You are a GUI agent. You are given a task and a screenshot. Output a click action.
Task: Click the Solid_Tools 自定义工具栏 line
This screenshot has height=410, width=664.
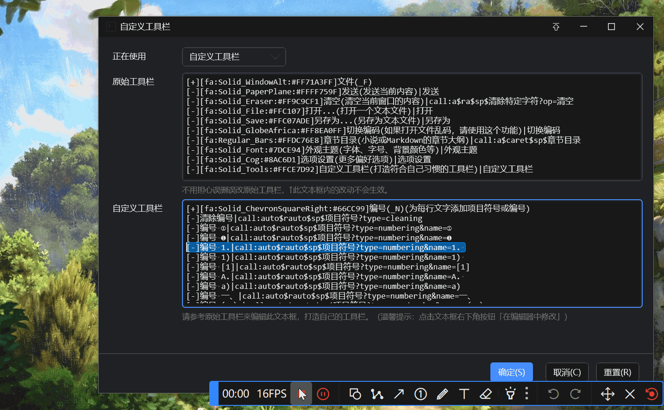(359, 169)
